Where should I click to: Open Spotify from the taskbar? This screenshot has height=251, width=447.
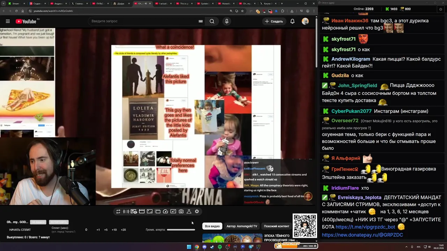pyautogui.click(x=220, y=247)
